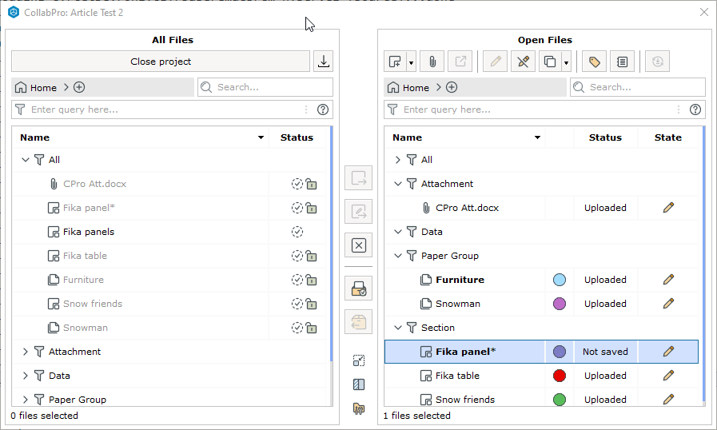
Task: Click the State column header
Action: click(x=667, y=137)
